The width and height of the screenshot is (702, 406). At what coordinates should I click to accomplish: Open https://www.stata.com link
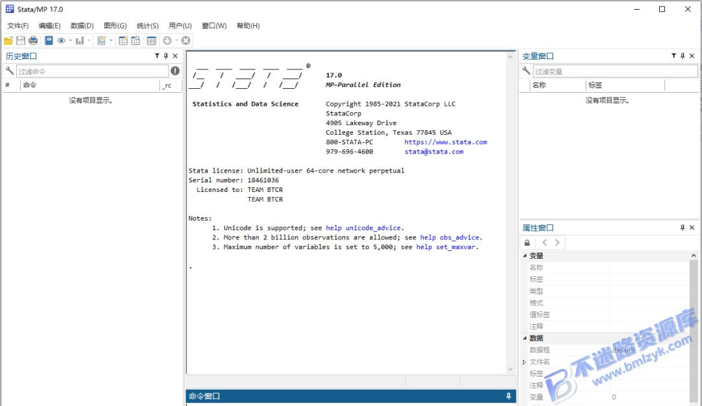(x=446, y=142)
